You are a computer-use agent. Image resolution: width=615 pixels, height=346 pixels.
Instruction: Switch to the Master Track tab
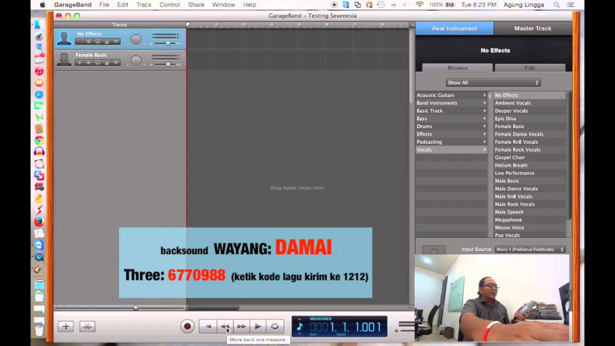click(x=533, y=28)
